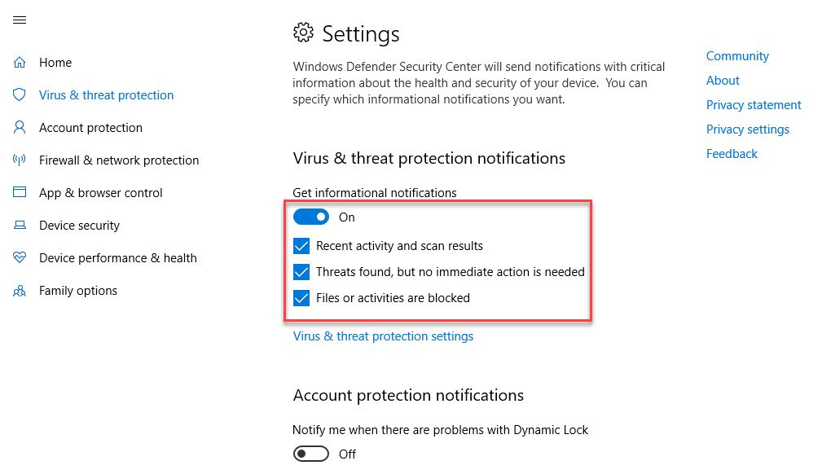The width and height of the screenshot is (831, 474).
Task: Uncheck Files or activities are blocked
Action: click(301, 298)
